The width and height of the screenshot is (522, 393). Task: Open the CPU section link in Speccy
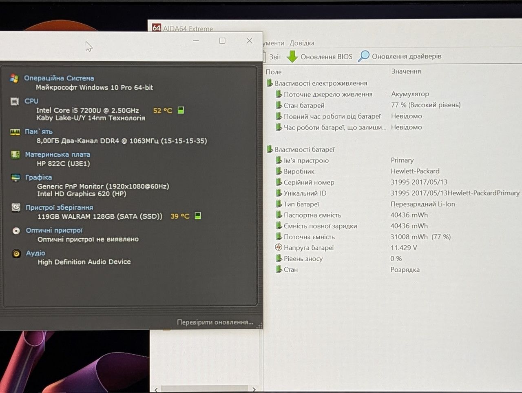(31, 101)
